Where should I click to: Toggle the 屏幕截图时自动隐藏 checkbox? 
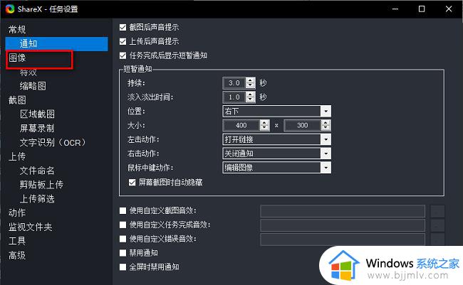(132, 182)
